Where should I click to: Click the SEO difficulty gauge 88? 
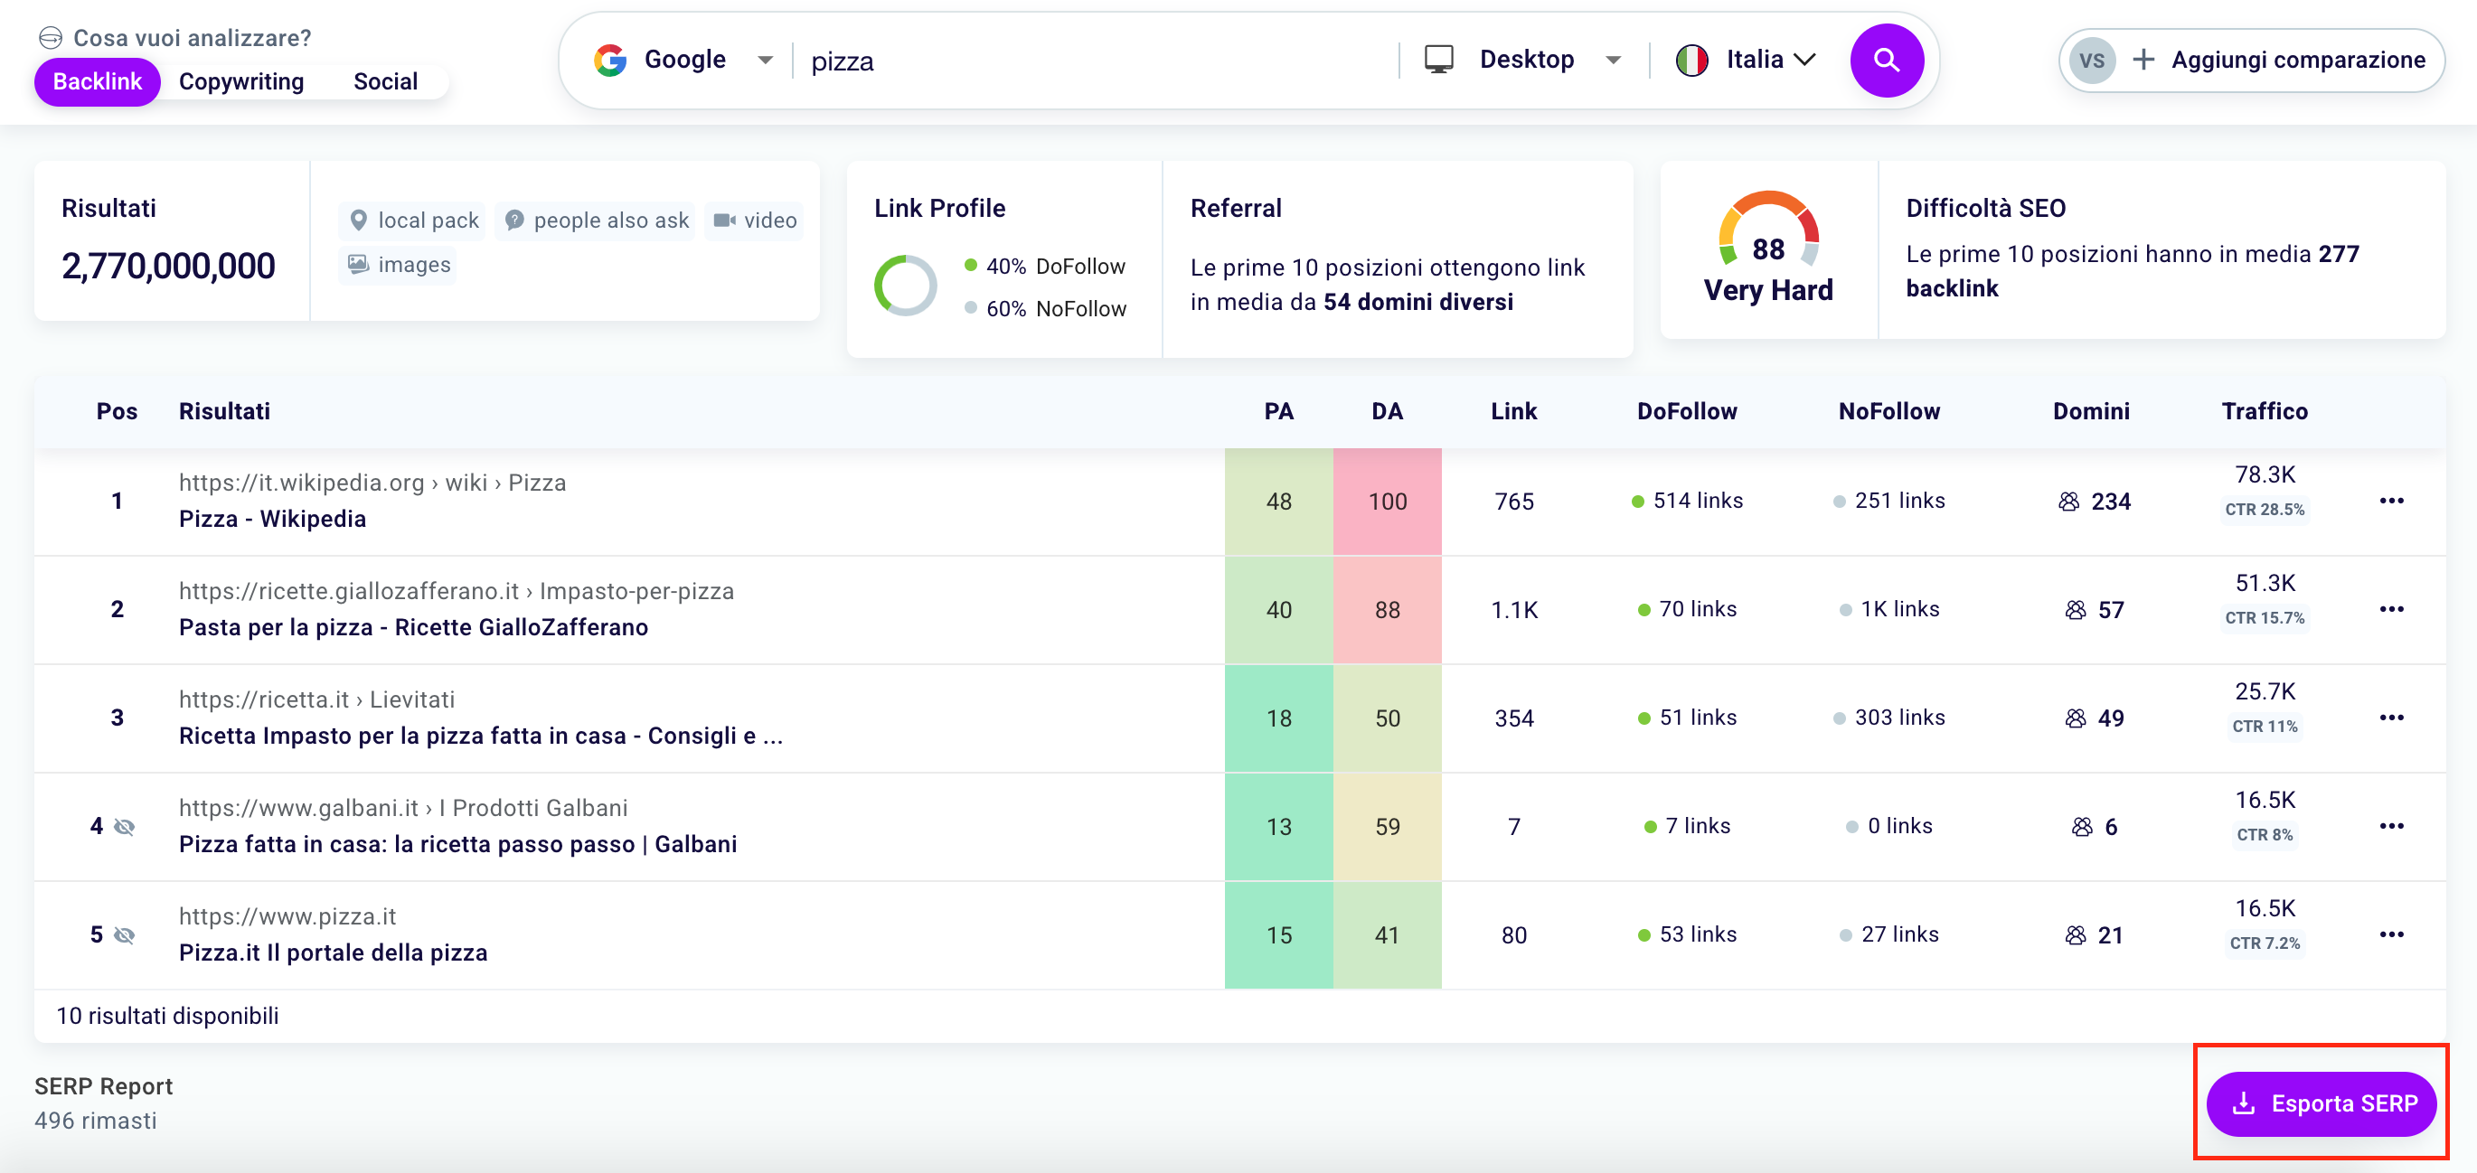(1767, 230)
